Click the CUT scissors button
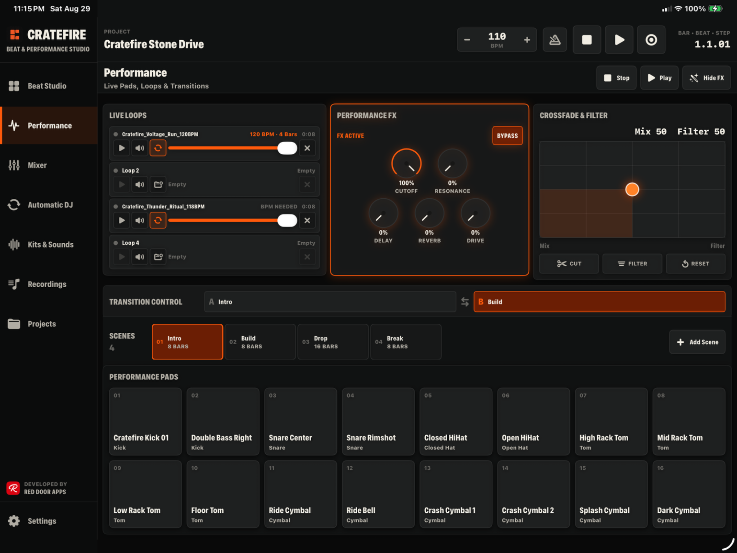The height and width of the screenshot is (553, 737). coord(569,264)
